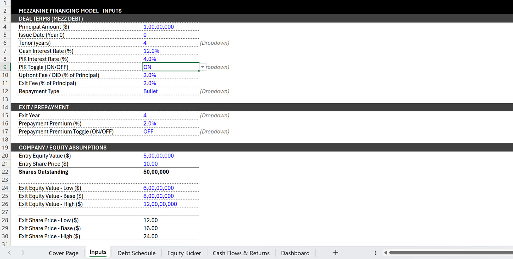Click the horizontal scrollbar at bottom right
This screenshot has height=259, width=513.
click(x=447, y=252)
